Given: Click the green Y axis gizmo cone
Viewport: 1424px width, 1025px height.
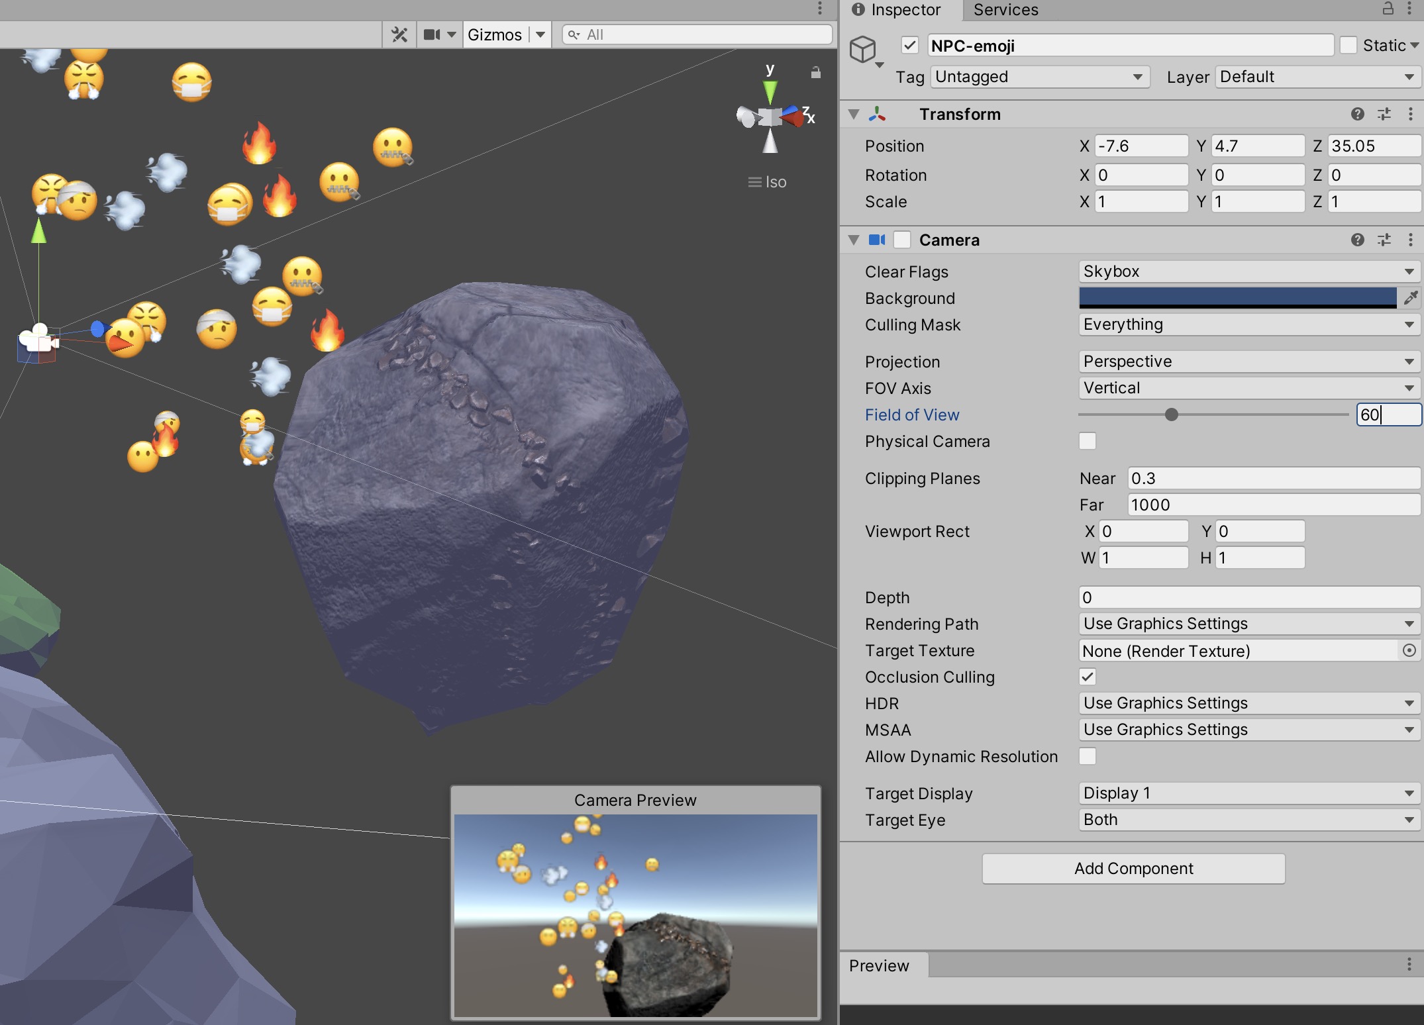Looking at the screenshot, I should pyautogui.click(x=770, y=91).
